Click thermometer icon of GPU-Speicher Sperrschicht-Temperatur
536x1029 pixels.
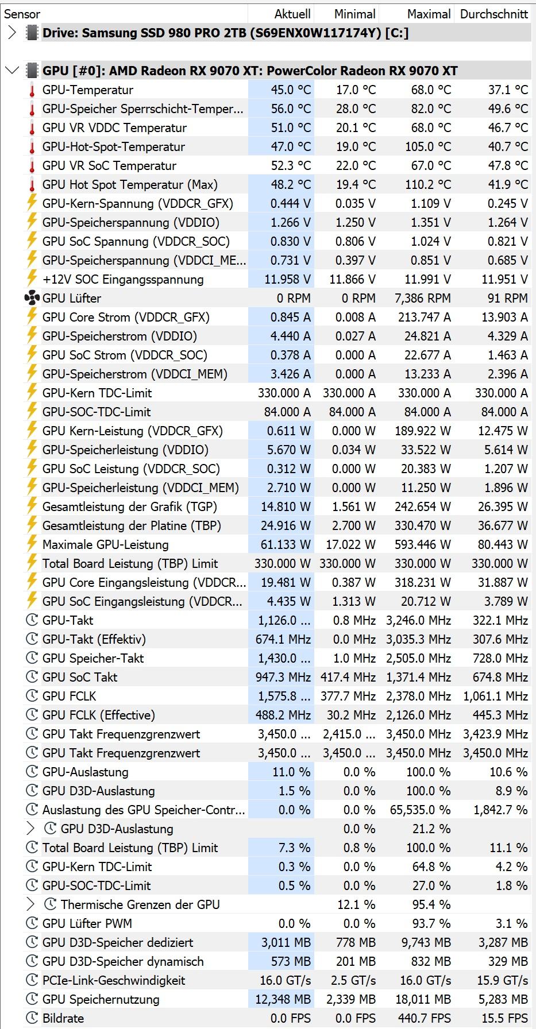pyautogui.click(x=32, y=109)
